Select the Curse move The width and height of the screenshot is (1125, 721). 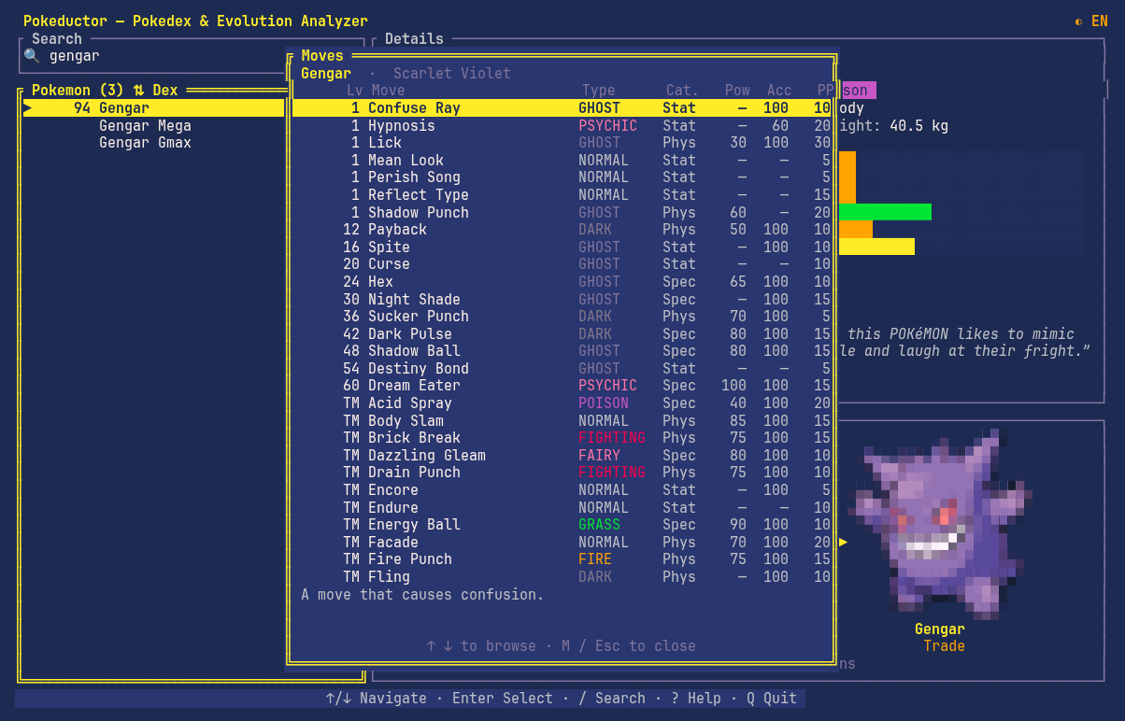(562, 264)
